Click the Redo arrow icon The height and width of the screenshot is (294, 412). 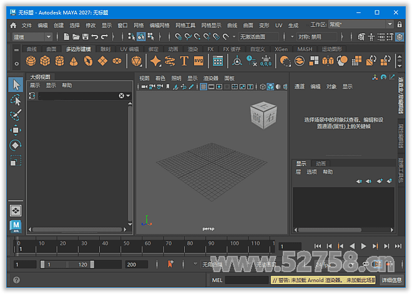[104, 37]
